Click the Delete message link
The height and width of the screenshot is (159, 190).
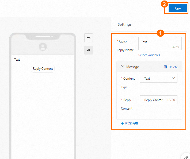tap(173, 67)
